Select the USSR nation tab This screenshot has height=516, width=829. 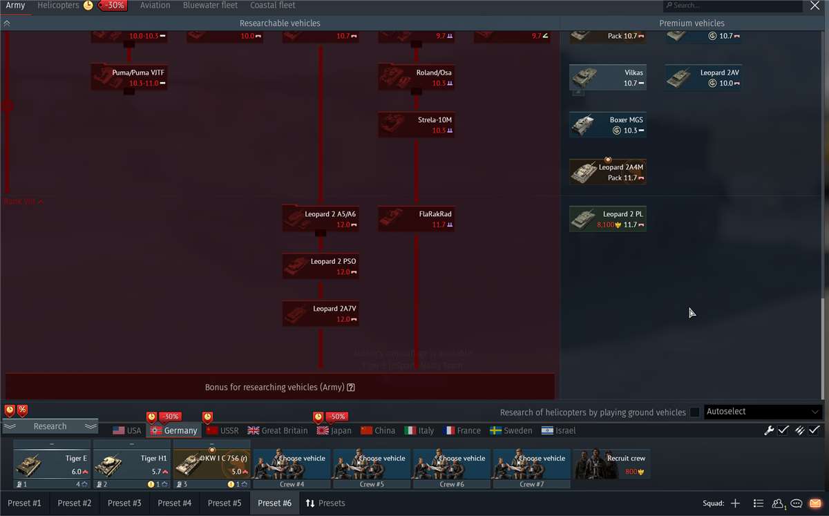point(222,430)
